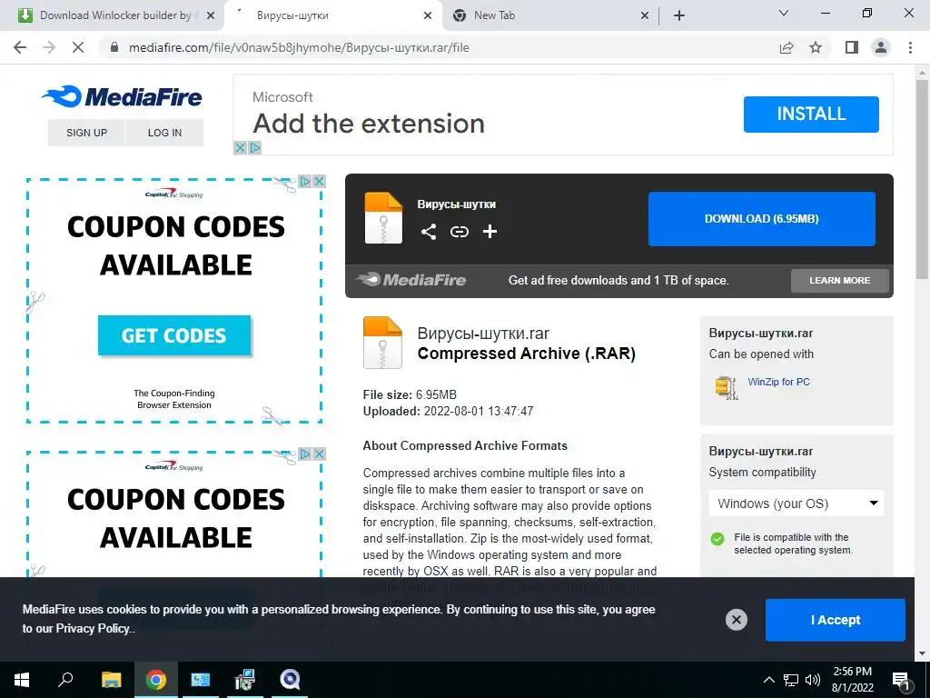Click GET CODES in the coupon ad
The height and width of the screenshot is (698, 930).
(x=174, y=335)
